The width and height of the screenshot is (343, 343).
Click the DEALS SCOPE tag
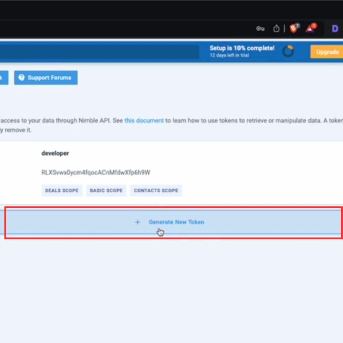62,190
